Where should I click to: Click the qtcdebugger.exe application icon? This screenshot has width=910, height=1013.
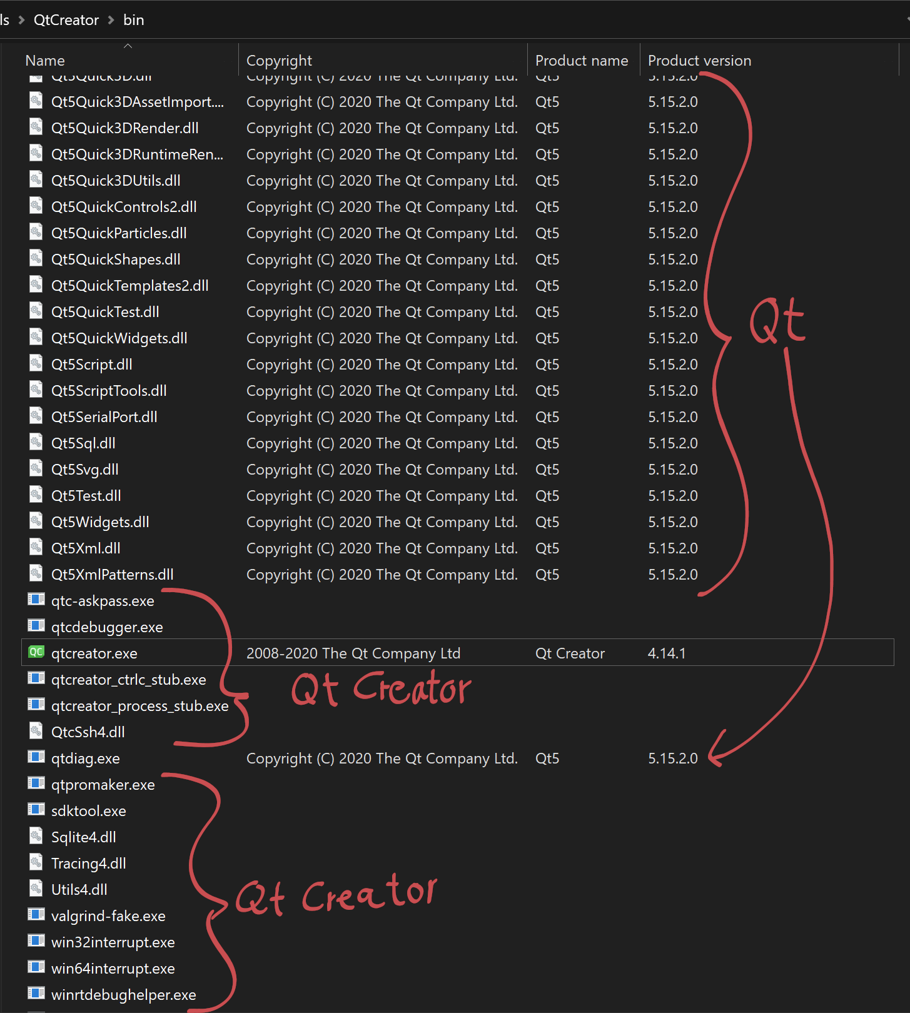point(36,626)
